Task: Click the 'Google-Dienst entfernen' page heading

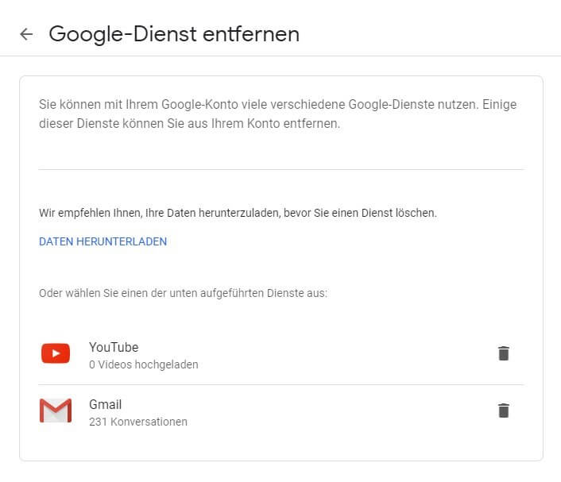Action: coord(174,34)
